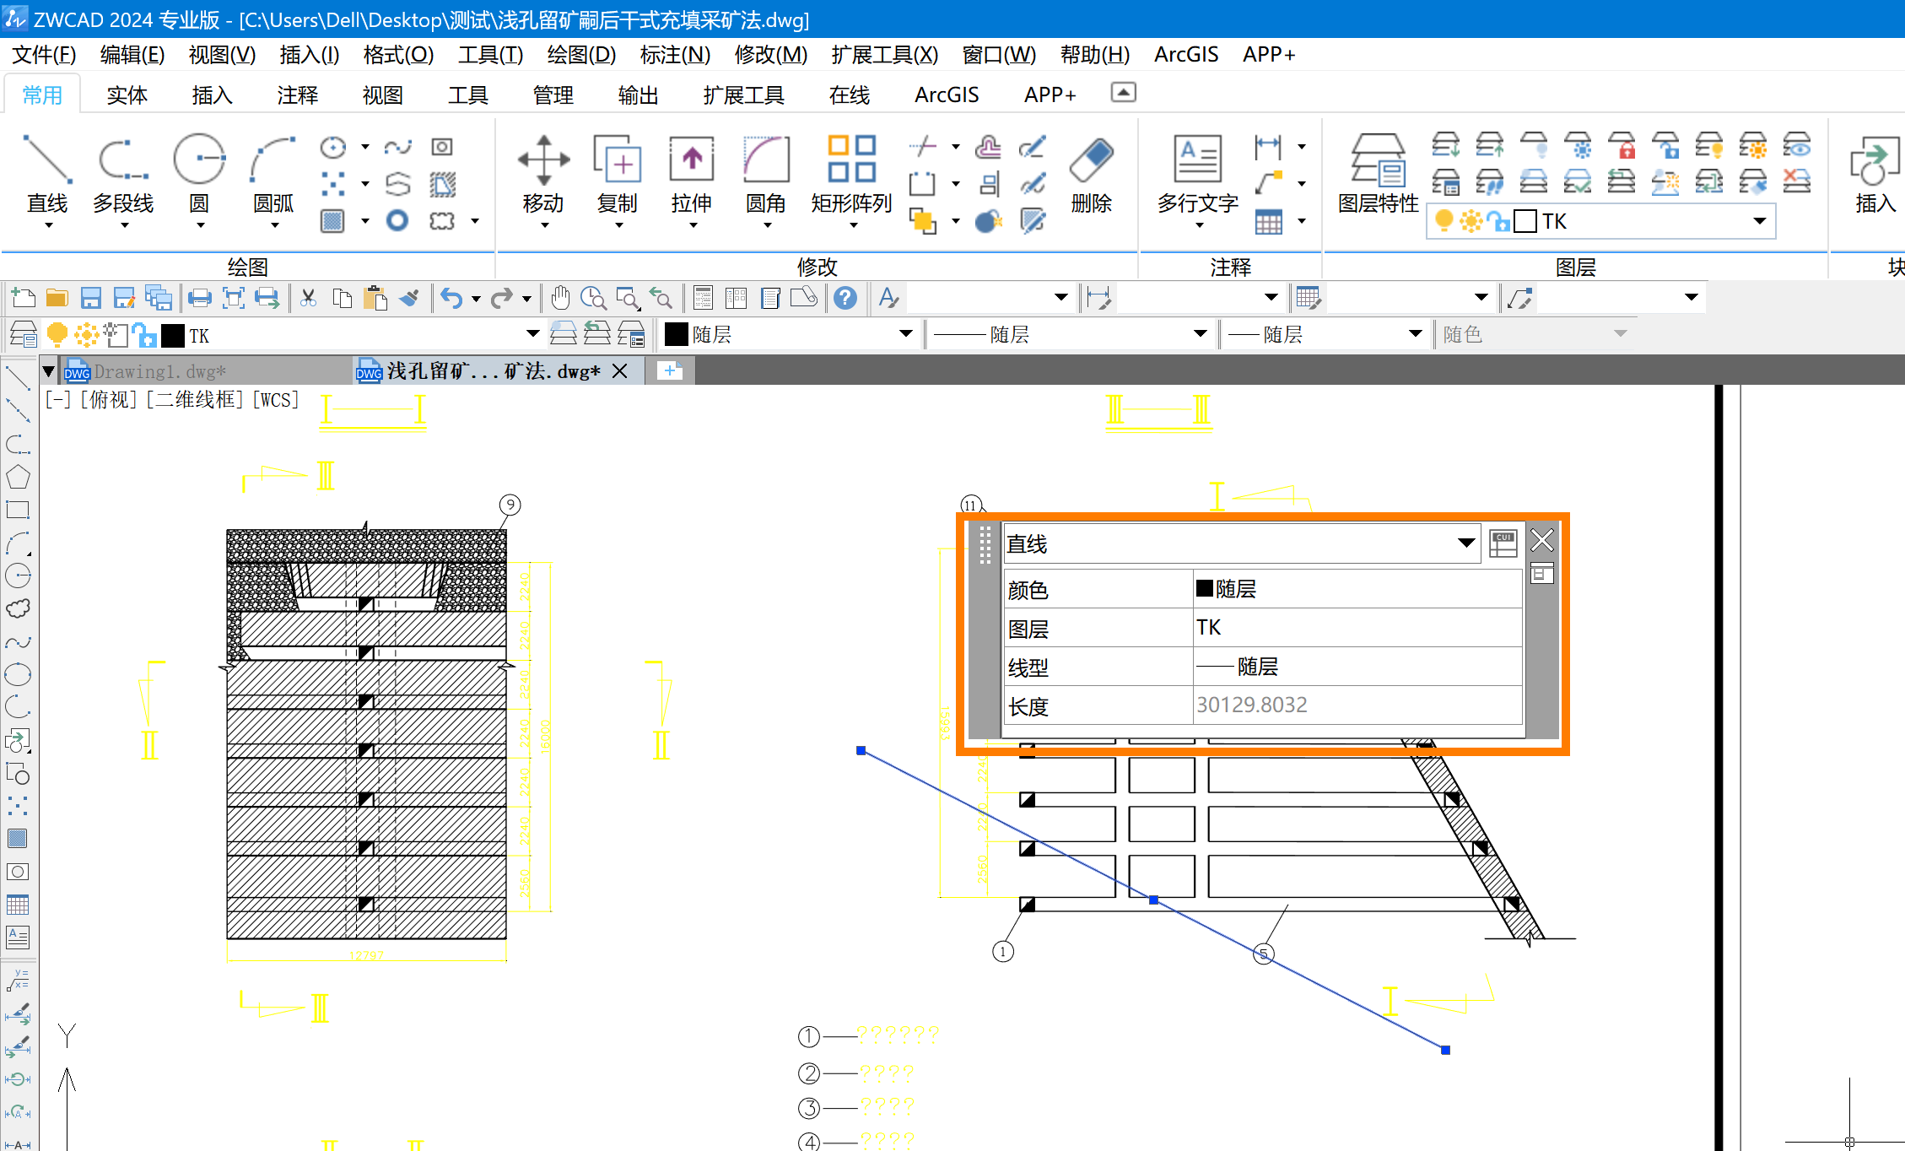Image resolution: width=1905 pixels, height=1151 pixels.
Task: Toggle ribbon layer dropdown freeze sun icon
Action: click(x=1471, y=221)
